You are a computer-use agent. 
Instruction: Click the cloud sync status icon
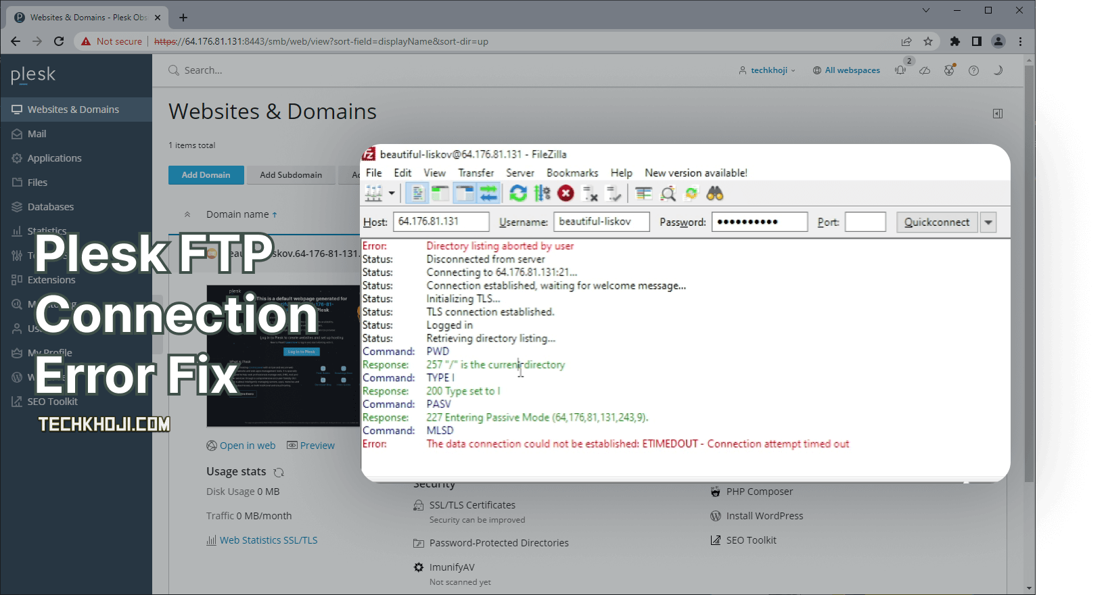pyautogui.click(x=925, y=70)
